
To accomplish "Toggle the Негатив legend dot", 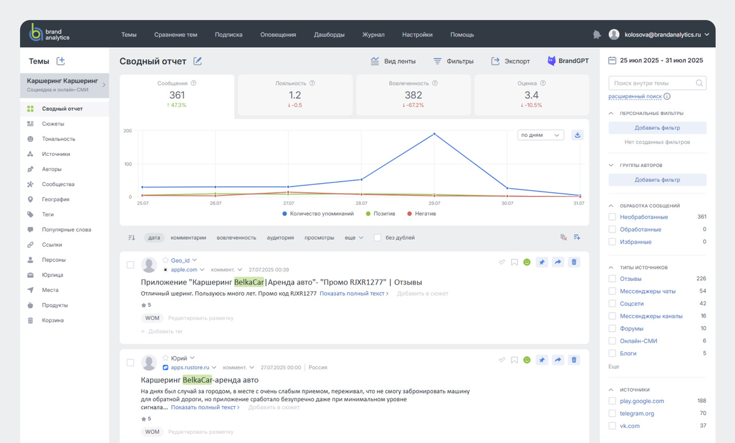I will click(x=409, y=214).
